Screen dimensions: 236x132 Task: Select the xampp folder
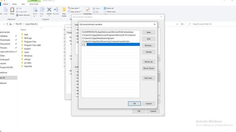click(27, 59)
